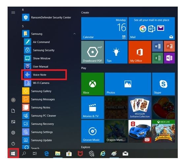Click the Explore group header
This screenshot has height=167, width=187.
(85, 147)
